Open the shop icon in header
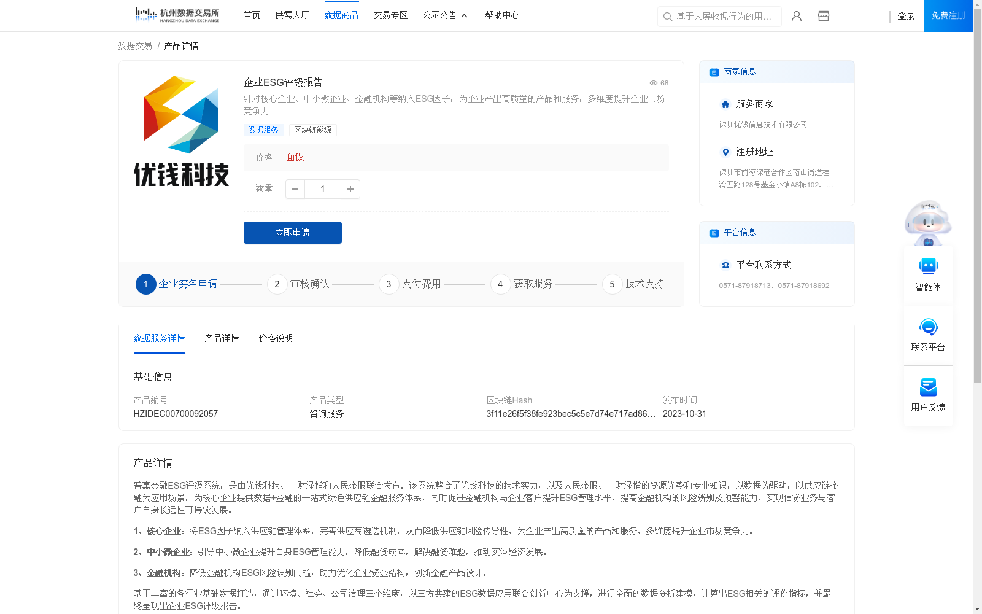Image resolution: width=982 pixels, height=614 pixels. pos(824,16)
